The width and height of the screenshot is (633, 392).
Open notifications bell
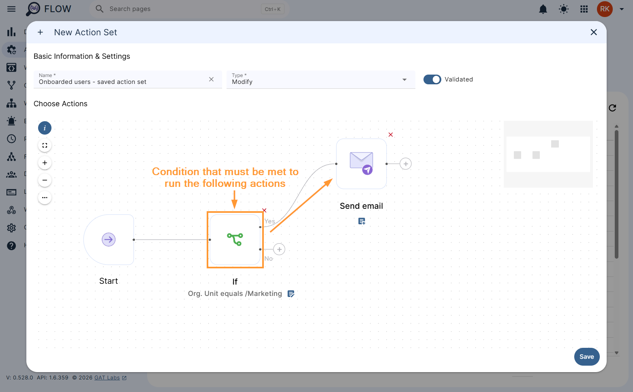tap(543, 9)
